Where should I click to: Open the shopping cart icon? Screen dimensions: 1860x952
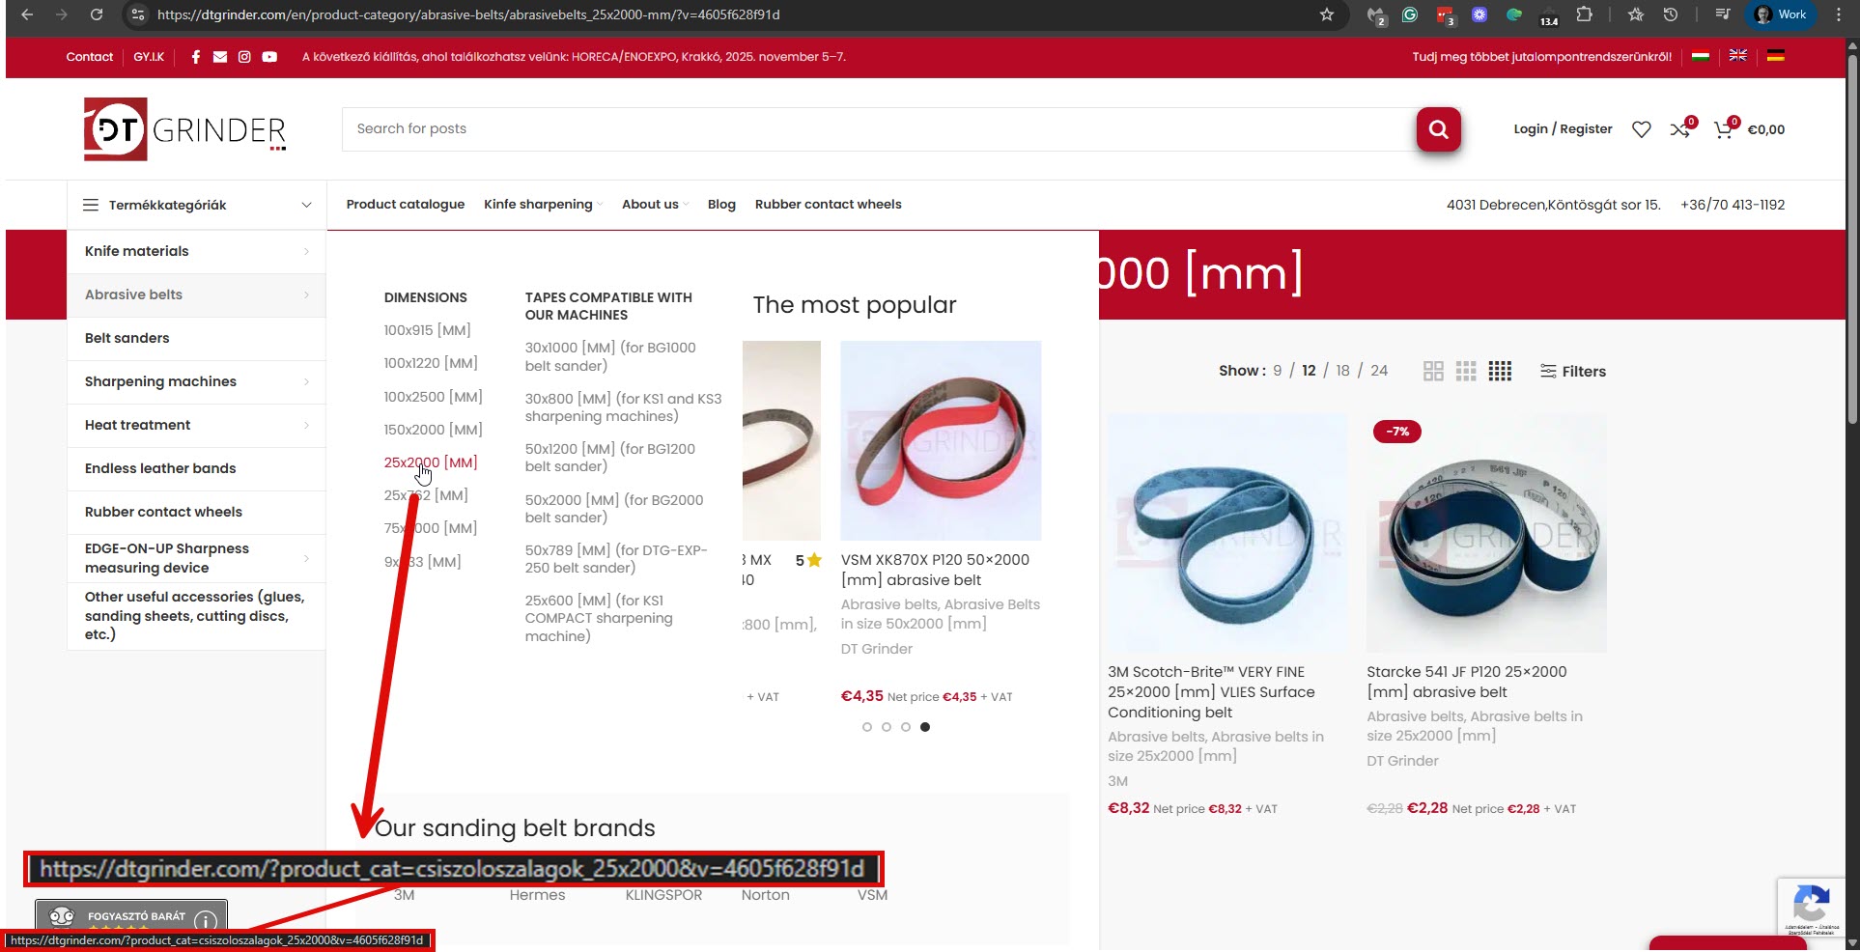[1723, 129]
